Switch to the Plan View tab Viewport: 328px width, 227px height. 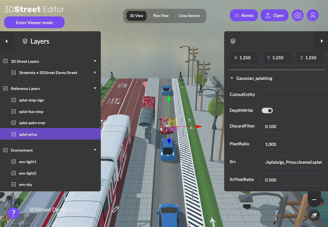[x=161, y=16]
